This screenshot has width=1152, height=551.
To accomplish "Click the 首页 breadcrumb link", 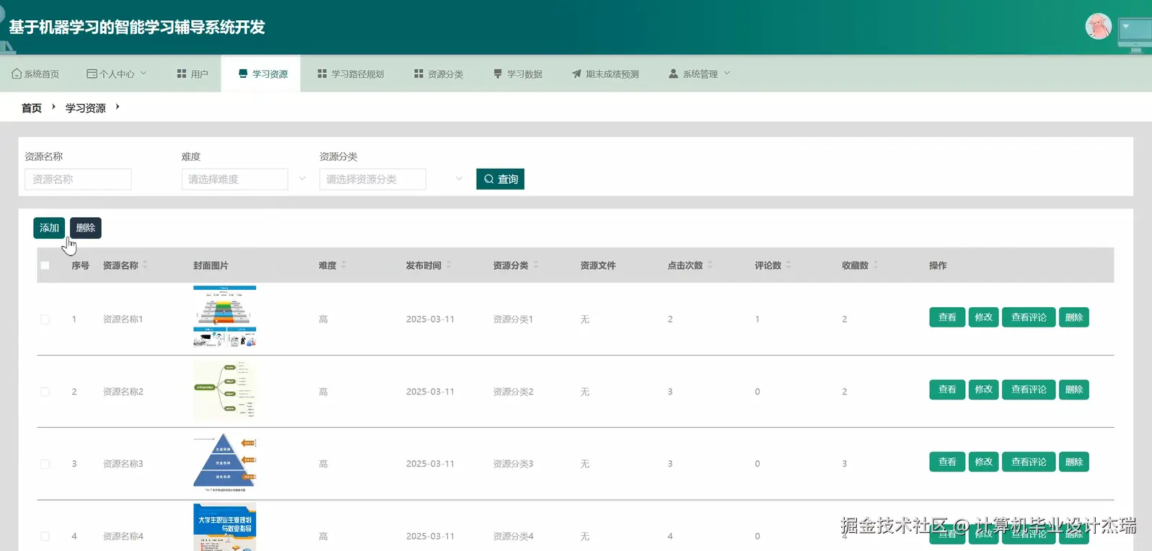I will [x=32, y=108].
